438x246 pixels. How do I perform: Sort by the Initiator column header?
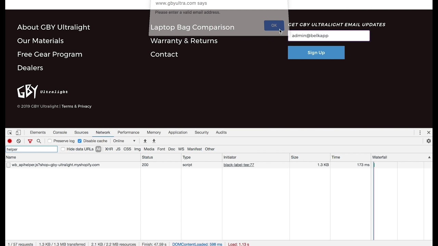pos(256,157)
